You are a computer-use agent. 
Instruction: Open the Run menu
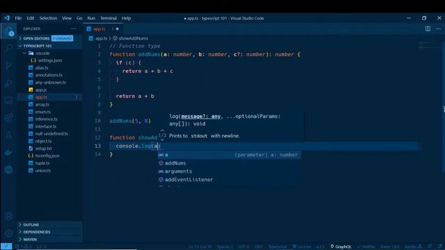point(91,18)
